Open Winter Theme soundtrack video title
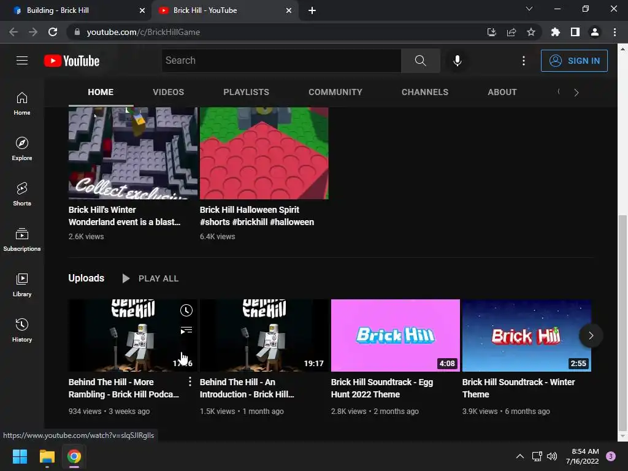The width and height of the screenshot is (628, 471). click(518, 388)
